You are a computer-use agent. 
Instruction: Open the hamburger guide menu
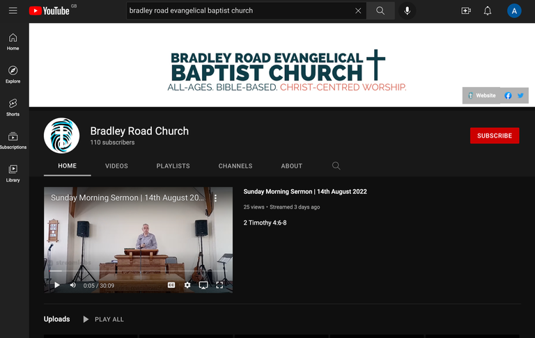(13, 11)
